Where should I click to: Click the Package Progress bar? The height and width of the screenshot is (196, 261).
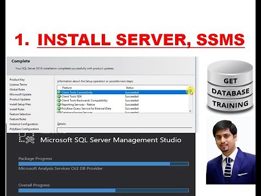click(103, 164)
